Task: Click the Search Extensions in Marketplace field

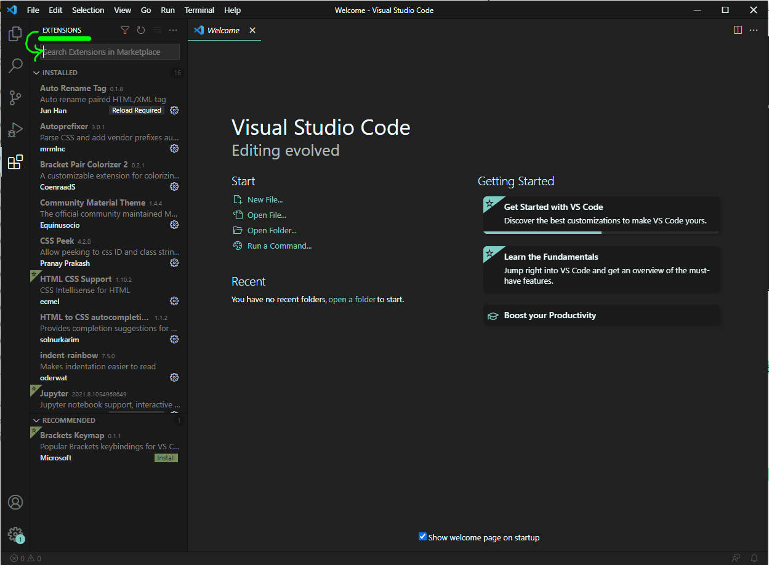Action: (110, 52)
